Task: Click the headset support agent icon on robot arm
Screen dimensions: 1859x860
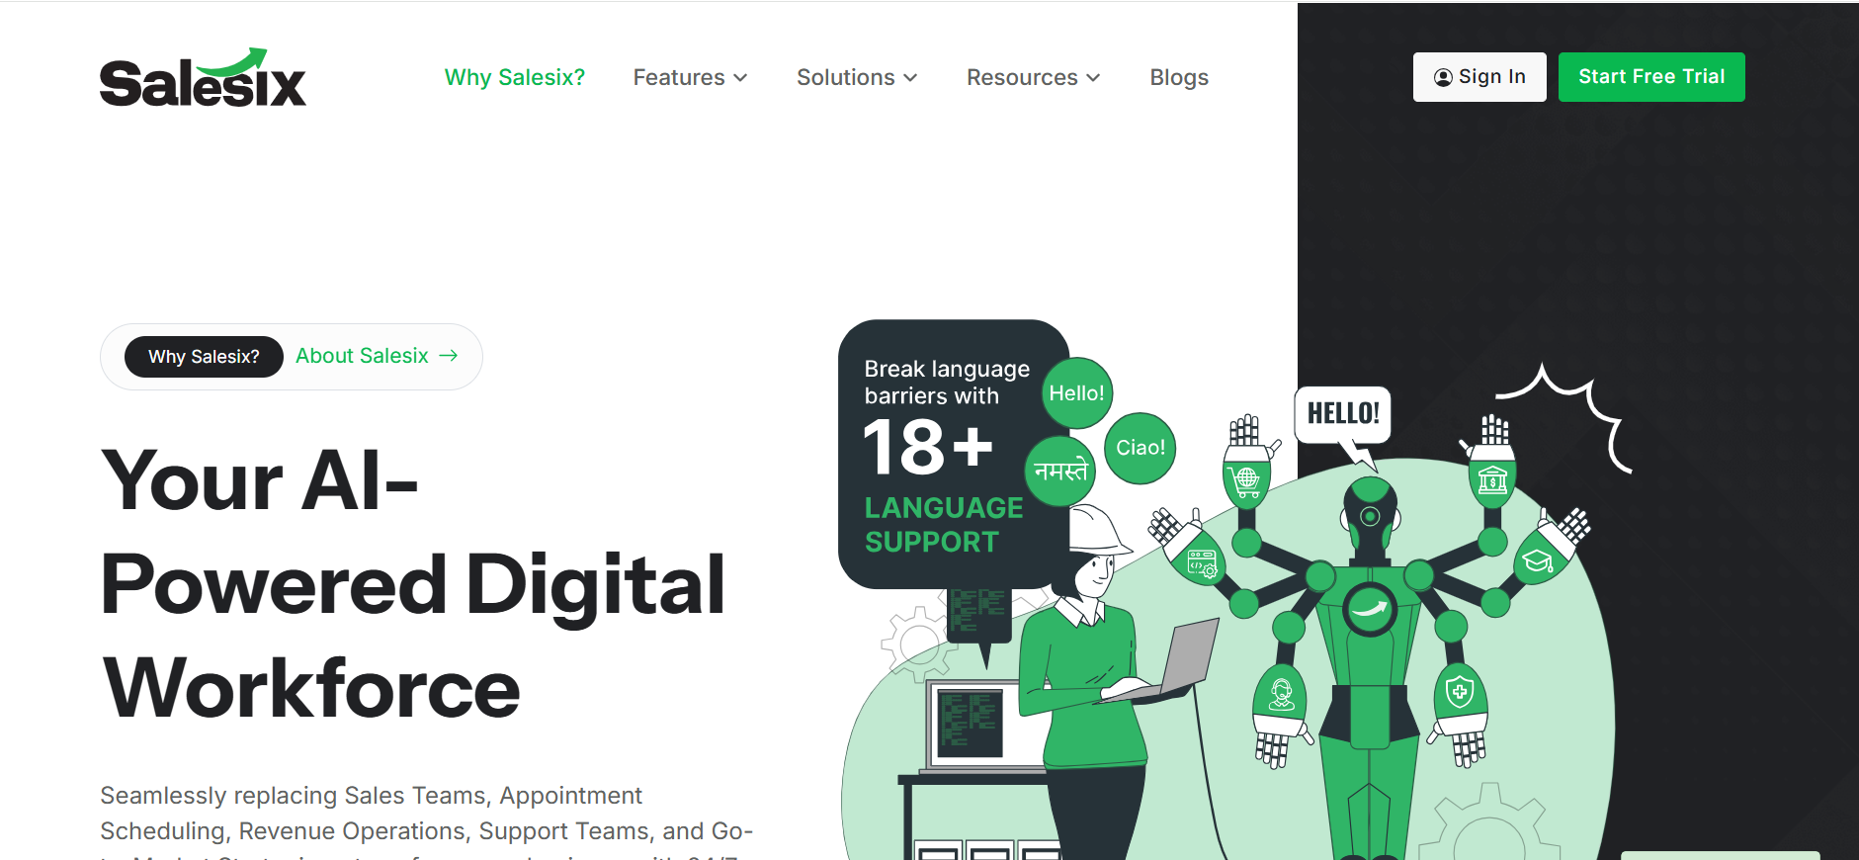Action: (x=1282, y=694)
